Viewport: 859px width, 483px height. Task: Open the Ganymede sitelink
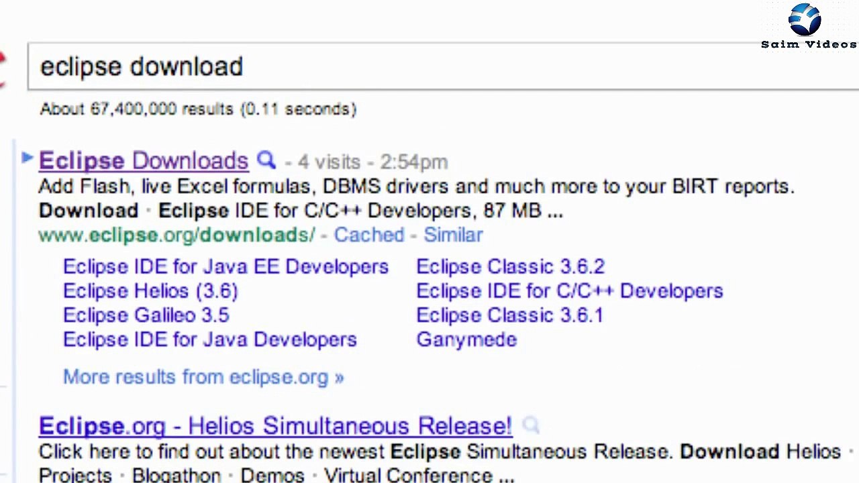click(466, 339)
